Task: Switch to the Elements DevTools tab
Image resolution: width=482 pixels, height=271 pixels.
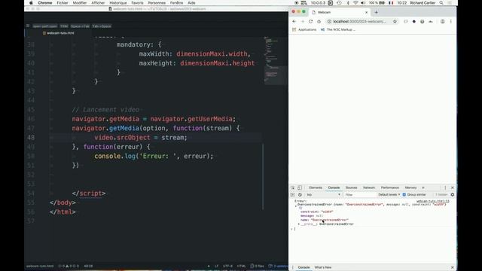Action: [x=316, y=187]
